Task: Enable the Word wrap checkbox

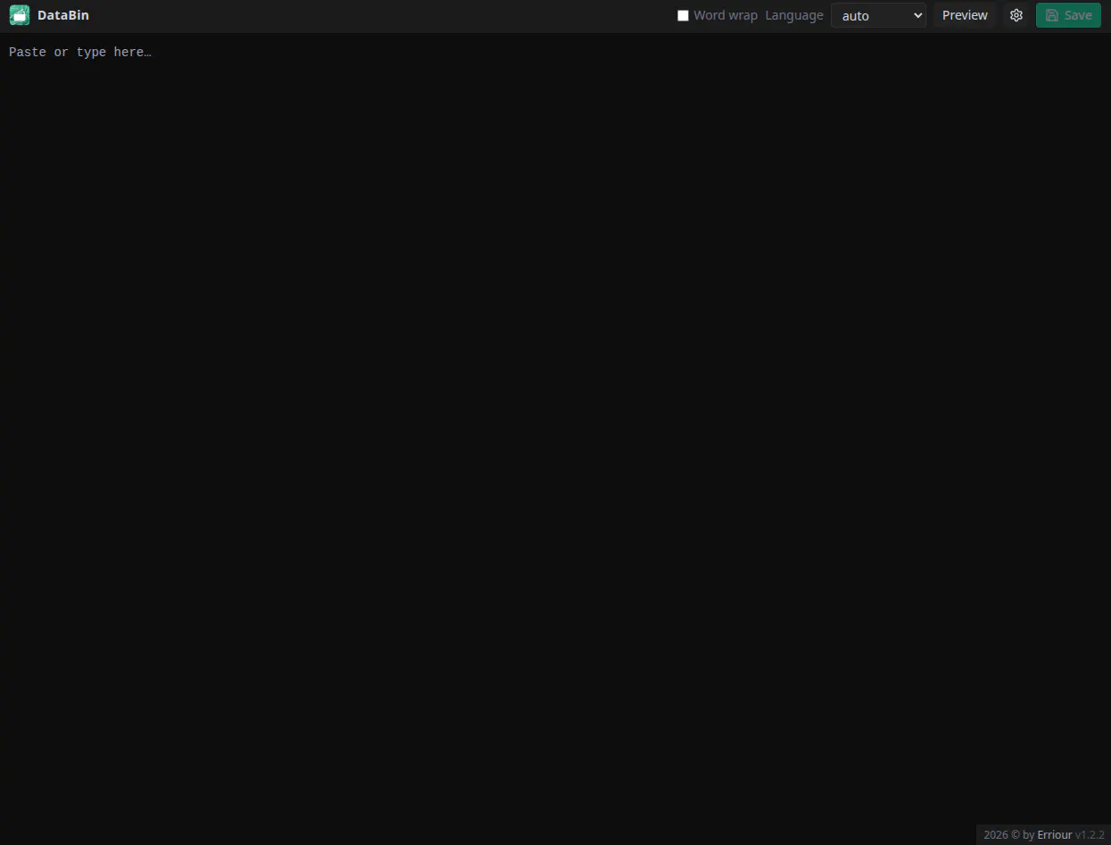Action: click(684, 15)
